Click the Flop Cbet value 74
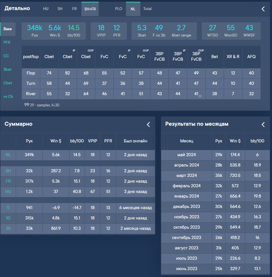This screenshot has width=272, height=277. click(x=49, y=73)
